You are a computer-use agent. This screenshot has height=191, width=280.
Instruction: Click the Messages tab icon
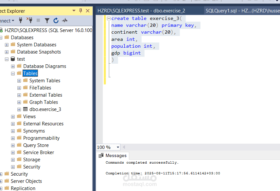[101, 155]
